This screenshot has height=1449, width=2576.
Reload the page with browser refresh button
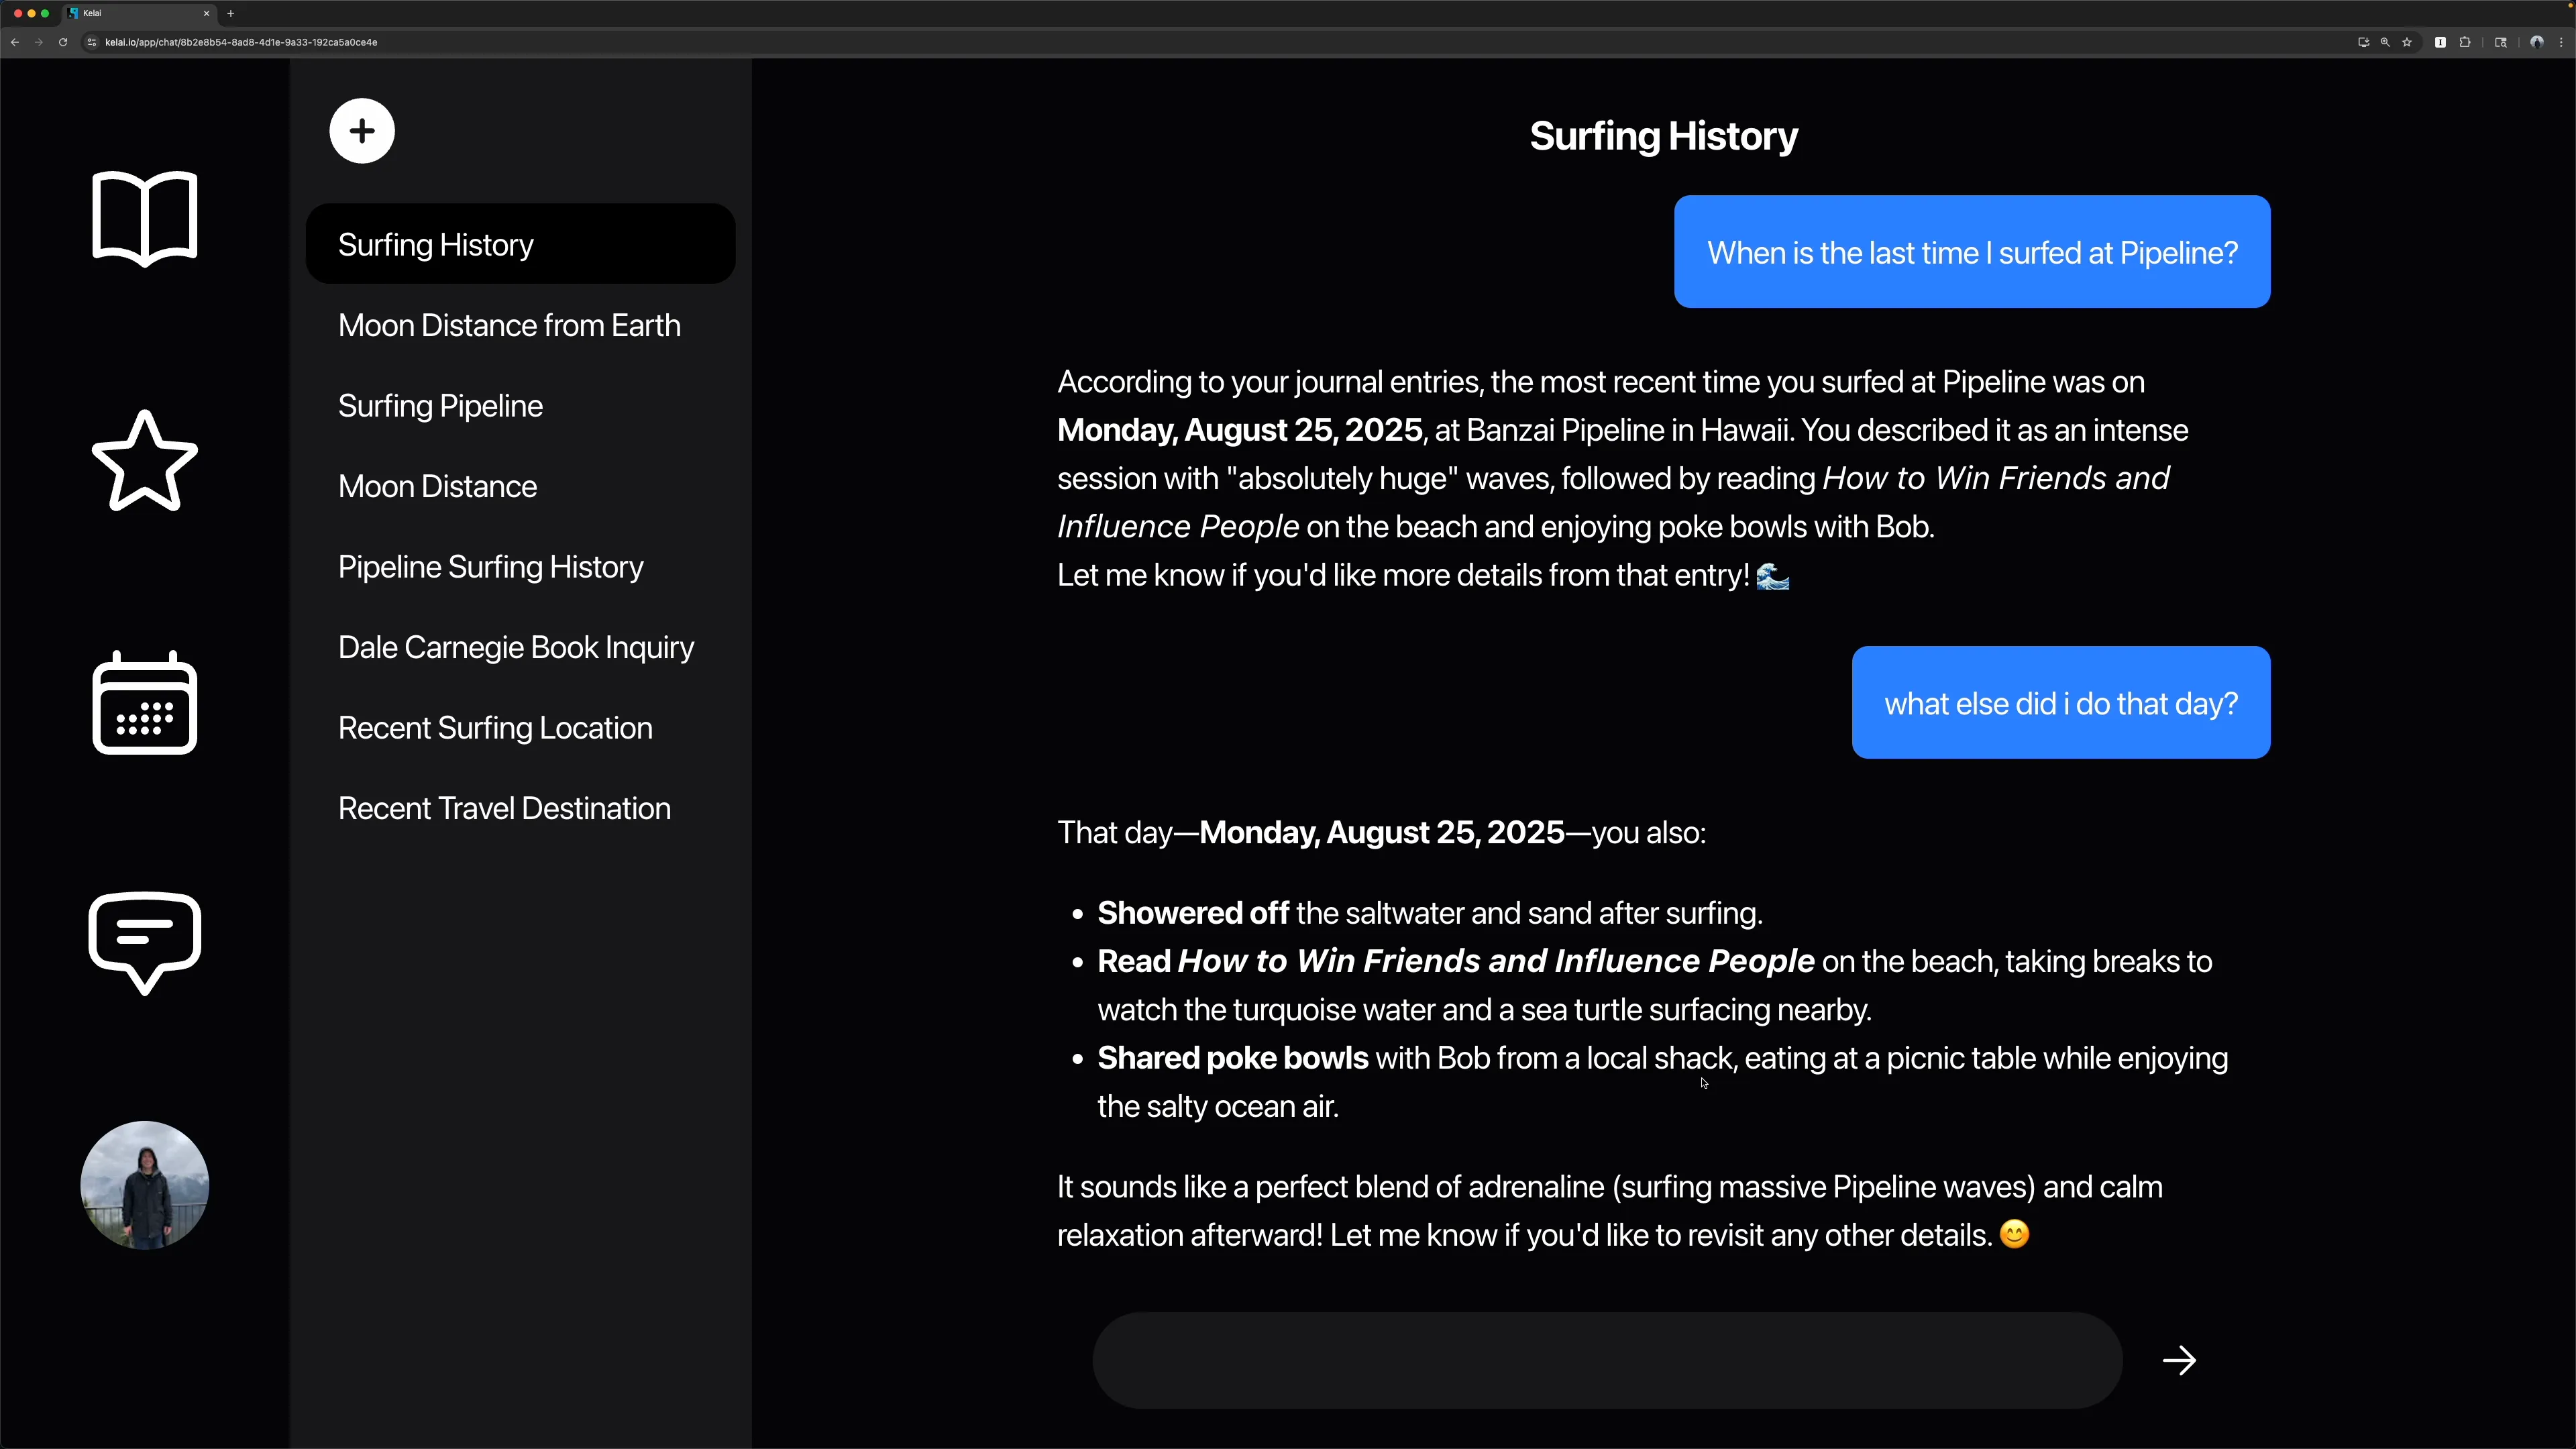coord(63,42)
